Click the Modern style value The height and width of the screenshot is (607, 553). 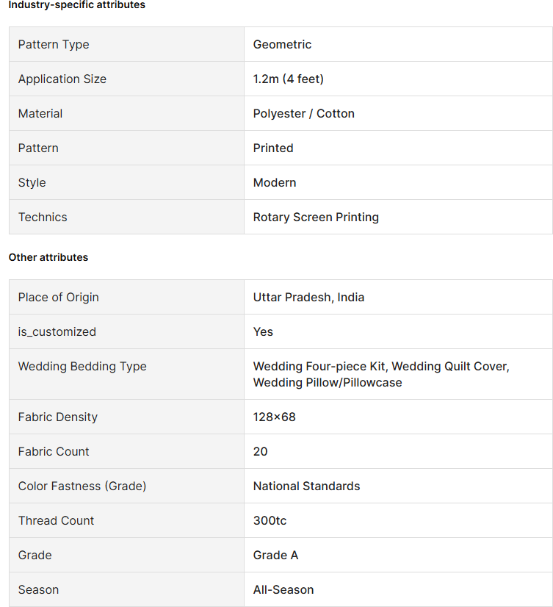click(x=275, y=182)
